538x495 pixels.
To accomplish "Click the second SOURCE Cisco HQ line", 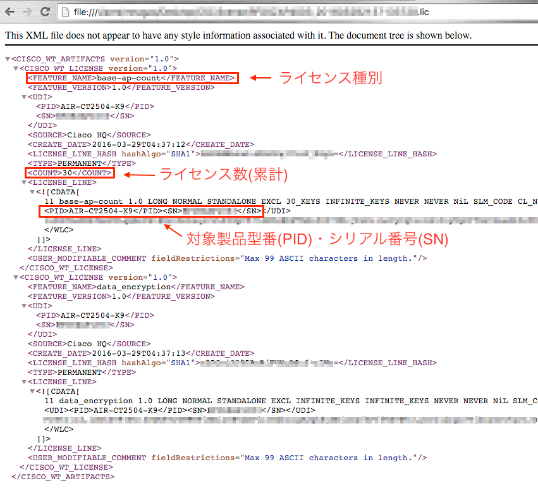I will pyautogui.click(x=89, y=344).
